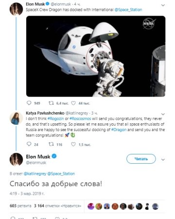Open Elon Musk's avatar in main reply

(16, 159)
